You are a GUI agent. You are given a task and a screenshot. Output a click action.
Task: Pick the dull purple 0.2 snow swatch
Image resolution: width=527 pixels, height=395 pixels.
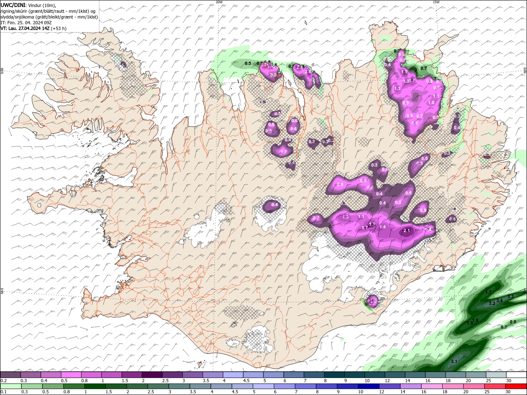(10, 375)
